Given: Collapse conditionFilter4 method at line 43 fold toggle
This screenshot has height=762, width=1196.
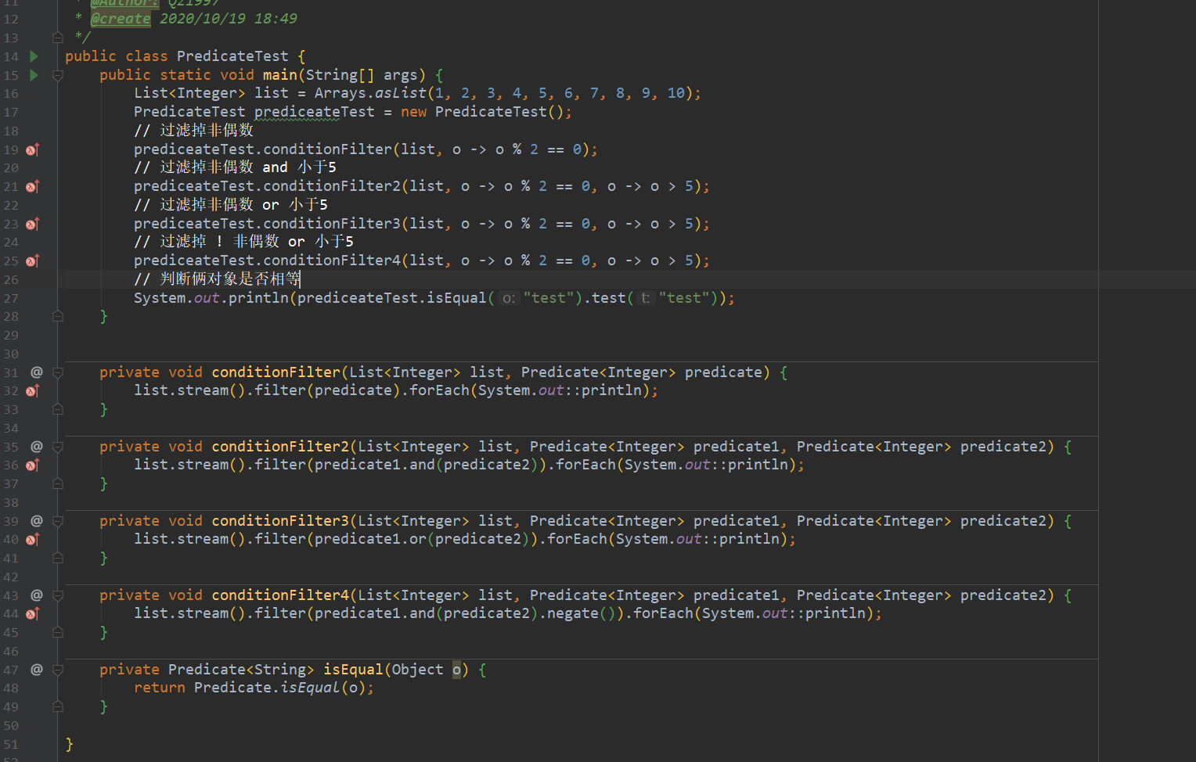Looking at the screenshot, I should pyautogui.click(x=57, y=595).
